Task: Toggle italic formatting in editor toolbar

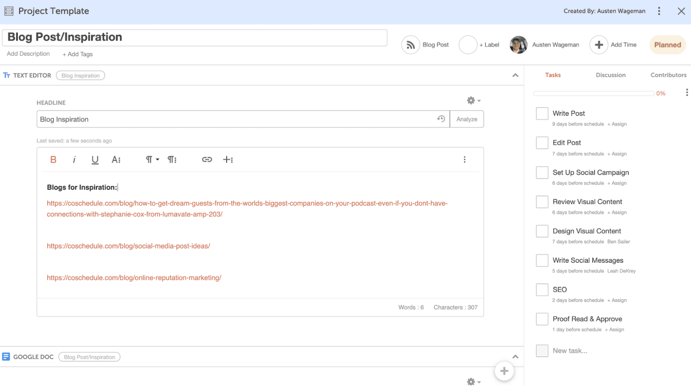Action: click(74, 160)
